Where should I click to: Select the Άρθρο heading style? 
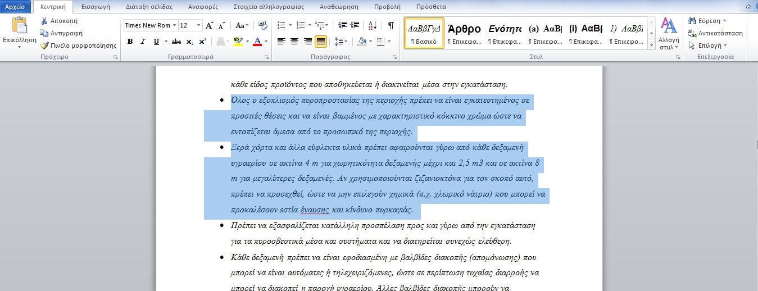[465, 33]
